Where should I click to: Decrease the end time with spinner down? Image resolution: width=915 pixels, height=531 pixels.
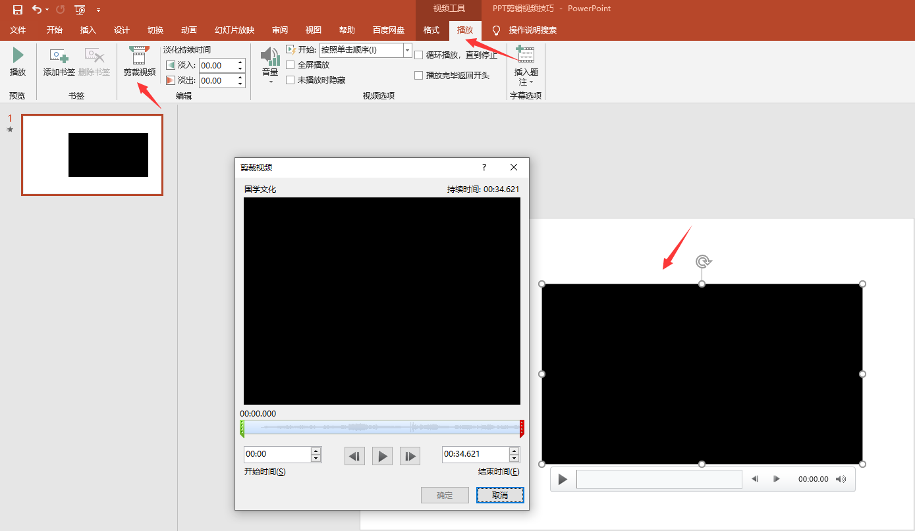click(x=514, y=458)
